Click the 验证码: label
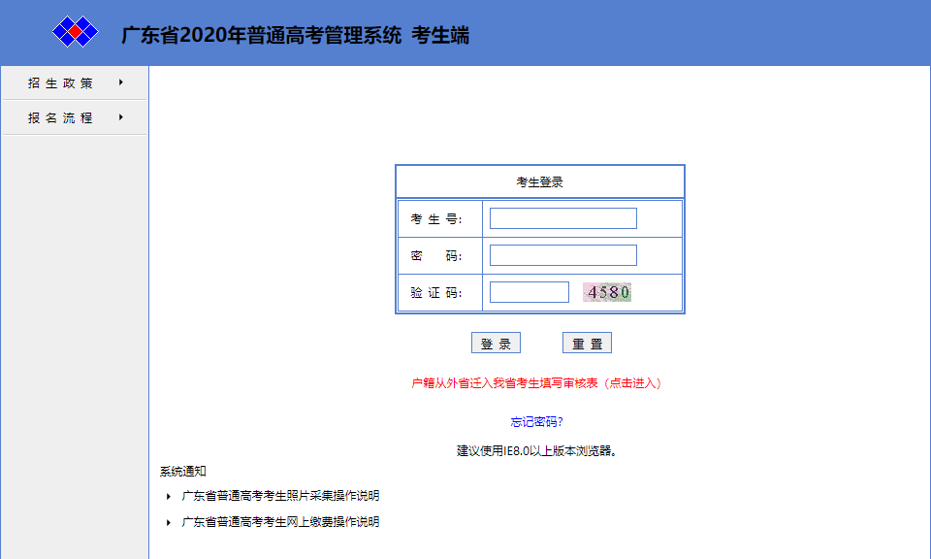The height and width of the screenshot is (559, 931). tap(436, 293)
